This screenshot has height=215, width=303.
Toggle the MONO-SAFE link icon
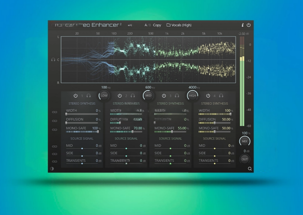tap(55, 130)
